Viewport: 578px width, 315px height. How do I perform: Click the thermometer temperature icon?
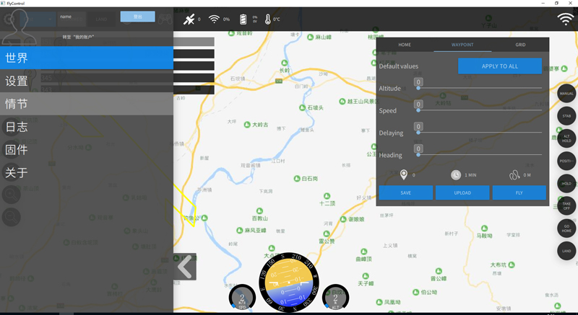(x=267, y=19)
